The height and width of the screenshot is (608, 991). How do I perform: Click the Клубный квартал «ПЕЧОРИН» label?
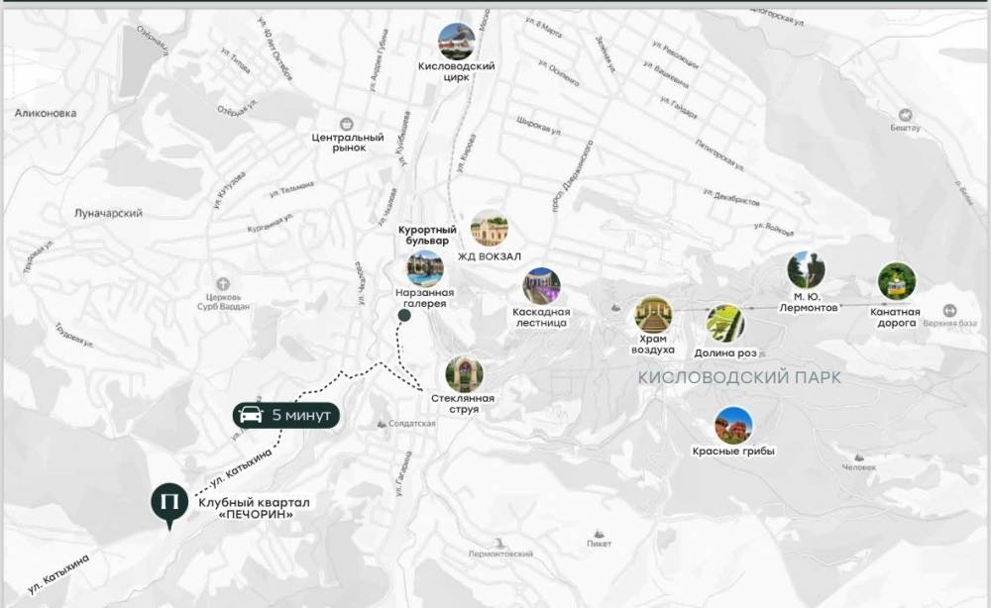pos(254,509)
